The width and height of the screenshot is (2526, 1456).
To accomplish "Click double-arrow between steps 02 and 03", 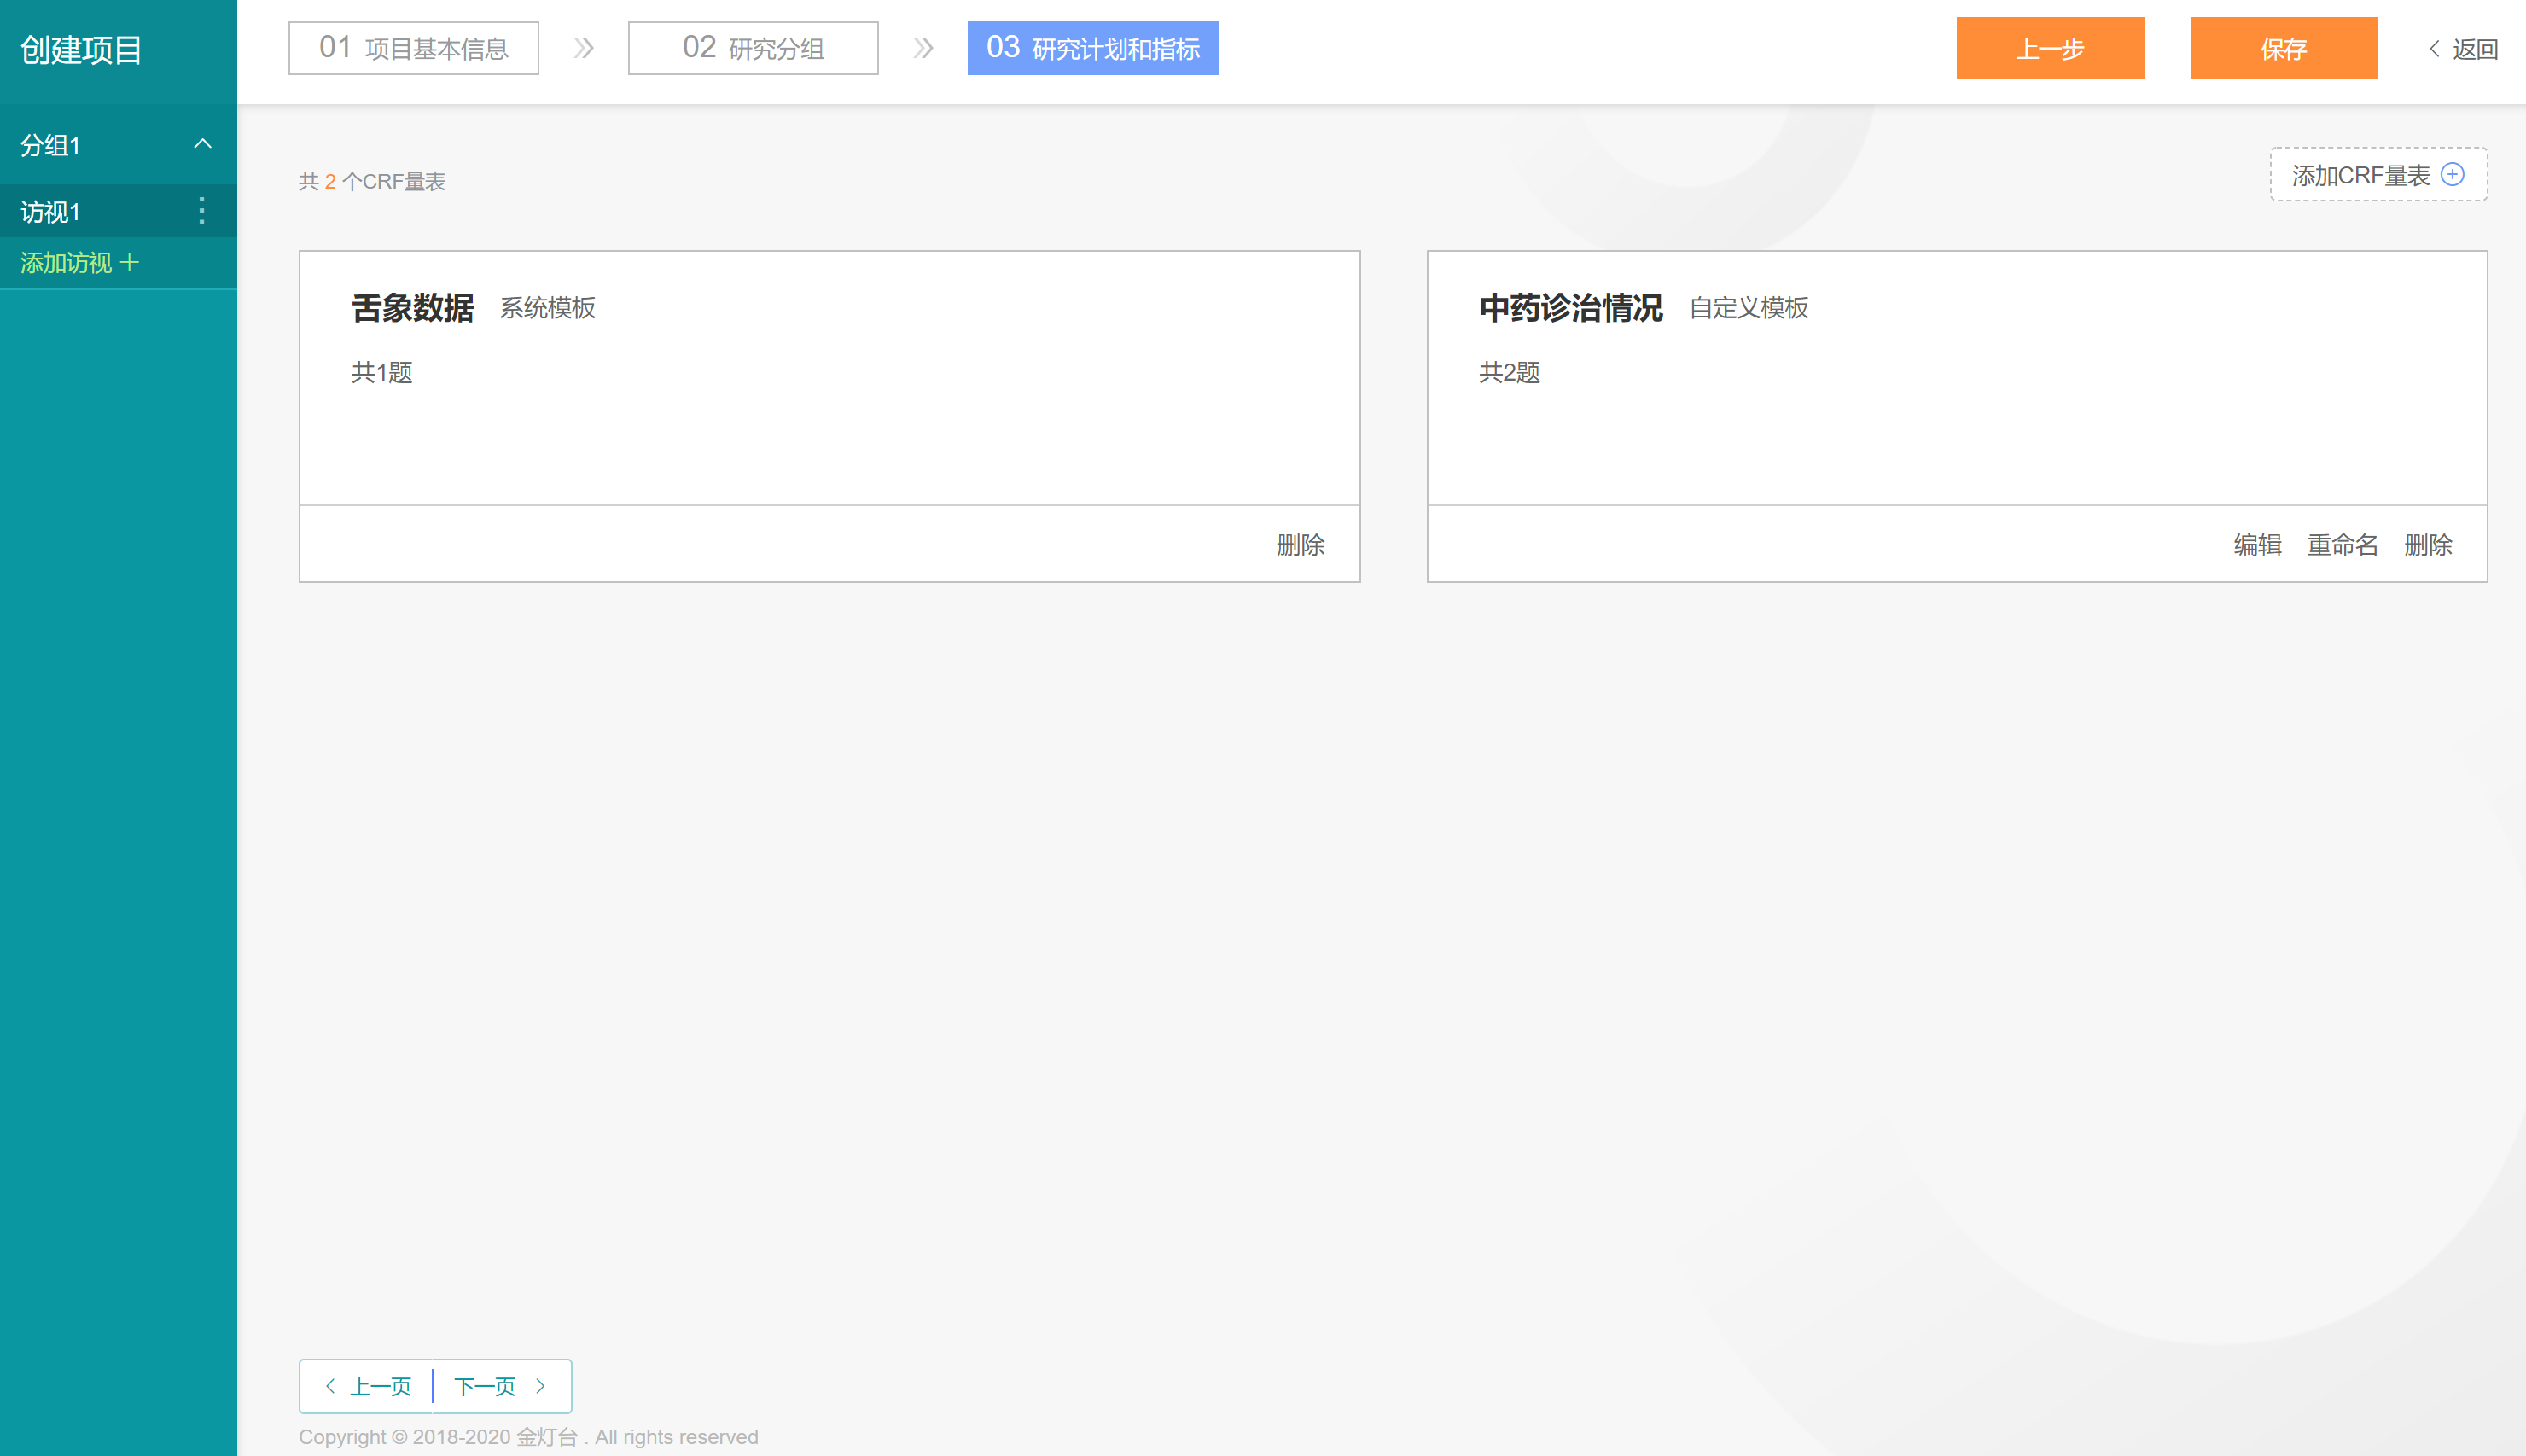I will coord(923,48).
